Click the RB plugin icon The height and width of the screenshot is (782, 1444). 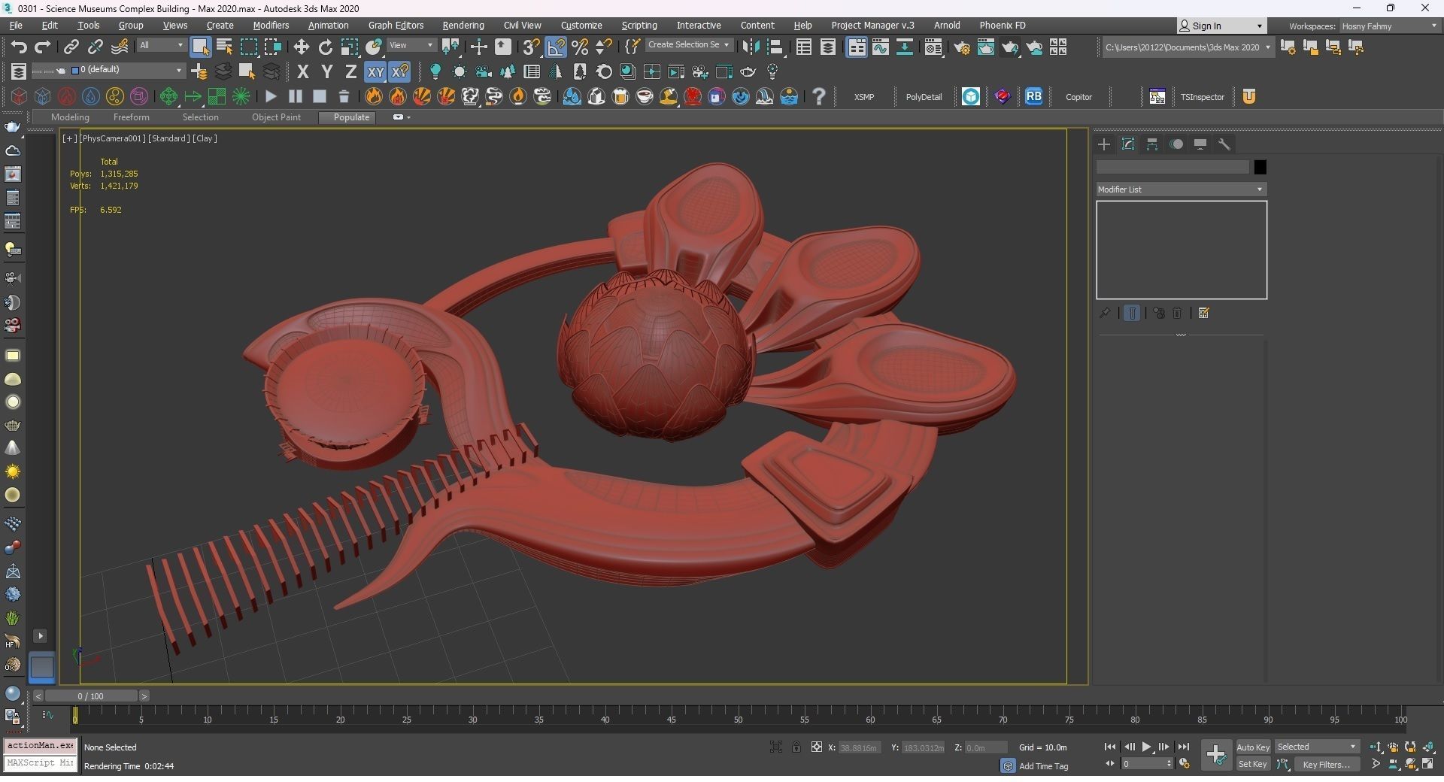coord(1034,96)
